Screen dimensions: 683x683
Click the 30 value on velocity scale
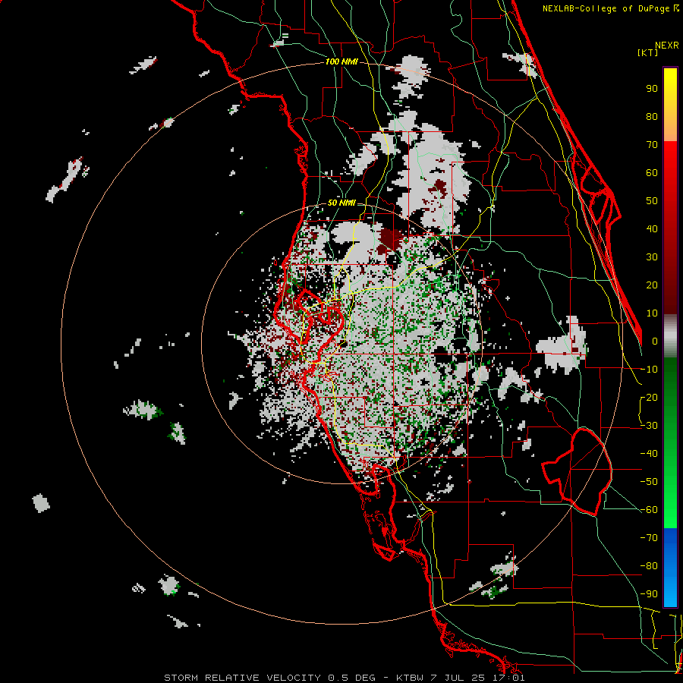(x=652, y=257)
